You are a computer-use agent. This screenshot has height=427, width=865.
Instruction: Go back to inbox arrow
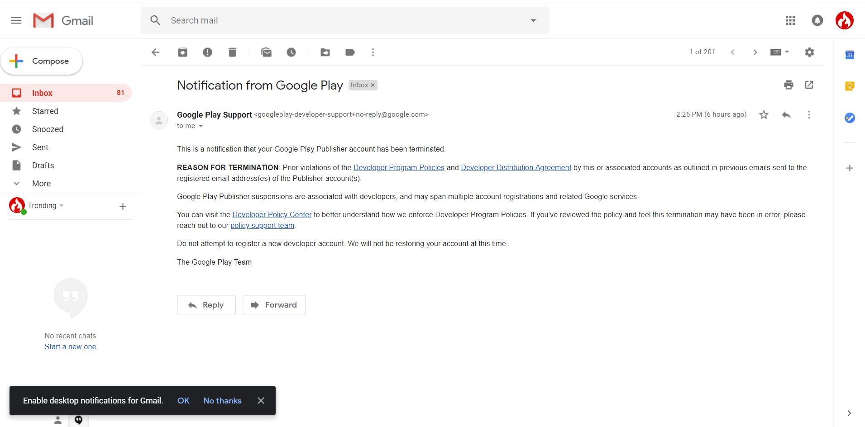point(156,52)
